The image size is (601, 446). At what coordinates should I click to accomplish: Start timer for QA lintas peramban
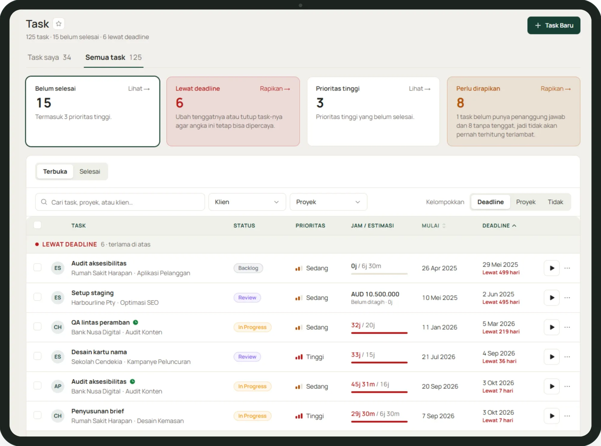click(x=552, y=327)
